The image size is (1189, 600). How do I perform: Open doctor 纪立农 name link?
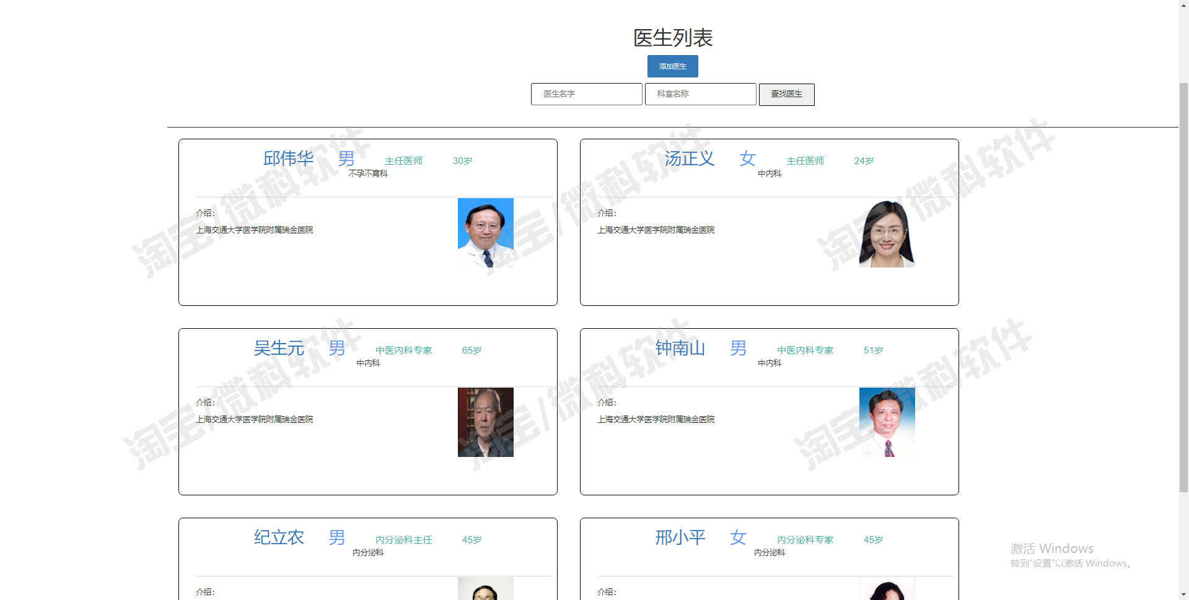[279, 537]
